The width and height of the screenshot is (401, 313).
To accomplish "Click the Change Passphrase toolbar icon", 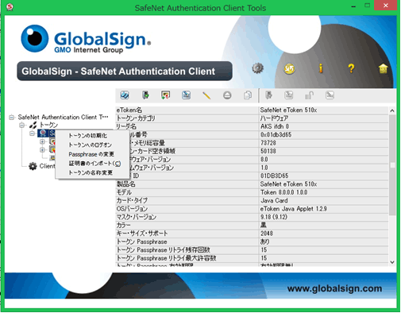I will tap(187, 95).
